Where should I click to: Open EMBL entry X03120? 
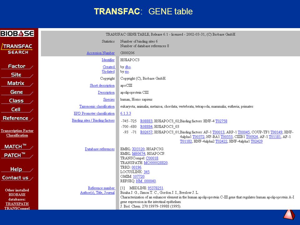[x=138, y=149]
